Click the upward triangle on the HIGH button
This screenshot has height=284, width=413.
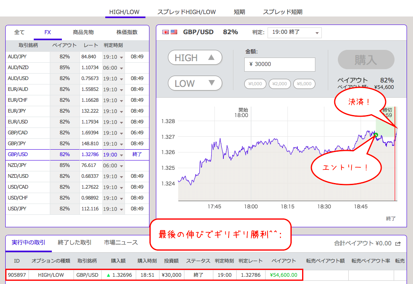point(212,57)
